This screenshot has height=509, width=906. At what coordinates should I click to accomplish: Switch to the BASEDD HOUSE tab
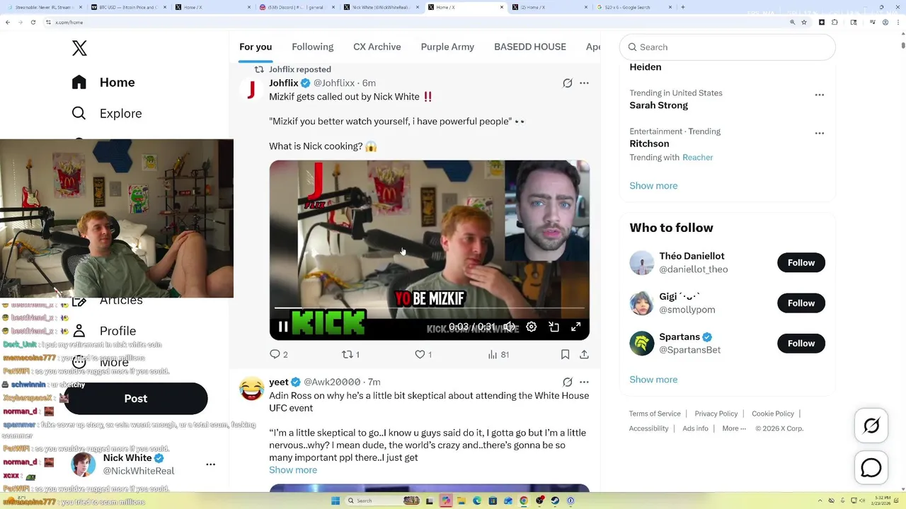pyautogui.click(x=530, y=47)
